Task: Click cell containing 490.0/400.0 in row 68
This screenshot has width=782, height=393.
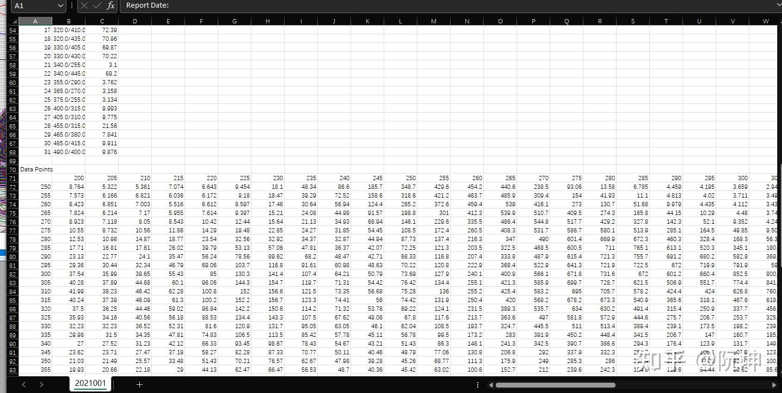Action: 69,152
